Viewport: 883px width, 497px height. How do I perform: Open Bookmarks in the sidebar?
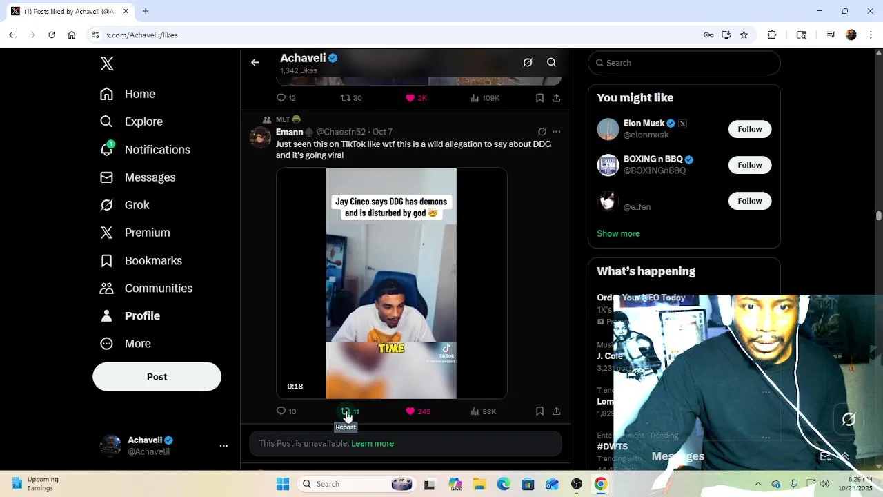pyautogui.click(x=141, y=261)
